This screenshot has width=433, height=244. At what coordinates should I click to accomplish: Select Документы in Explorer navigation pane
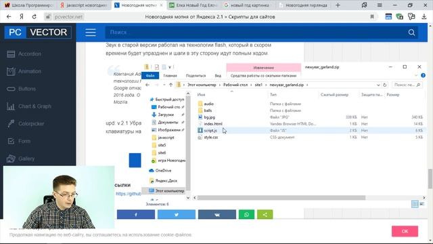[x=168, y=122]
